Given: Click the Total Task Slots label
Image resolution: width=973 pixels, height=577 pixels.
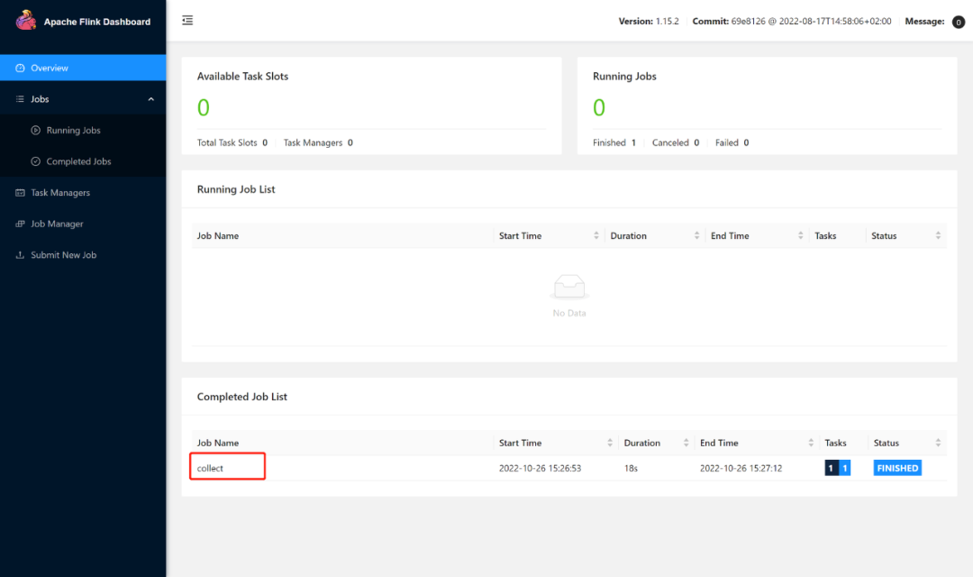Looking at the screenshot, I should click(227, 142).
